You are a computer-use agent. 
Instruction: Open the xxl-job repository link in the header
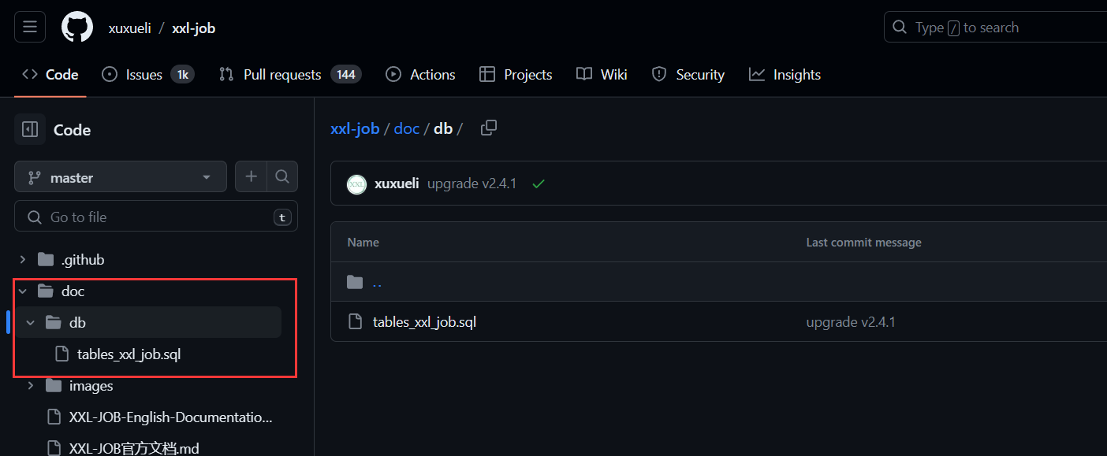pos(194,28)
